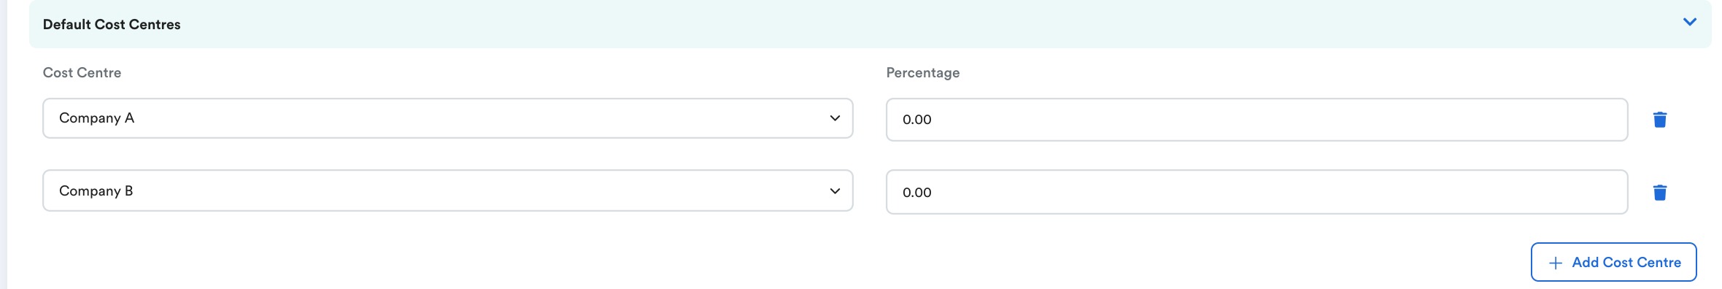Open the Company A cost centre dropdown

447,118
